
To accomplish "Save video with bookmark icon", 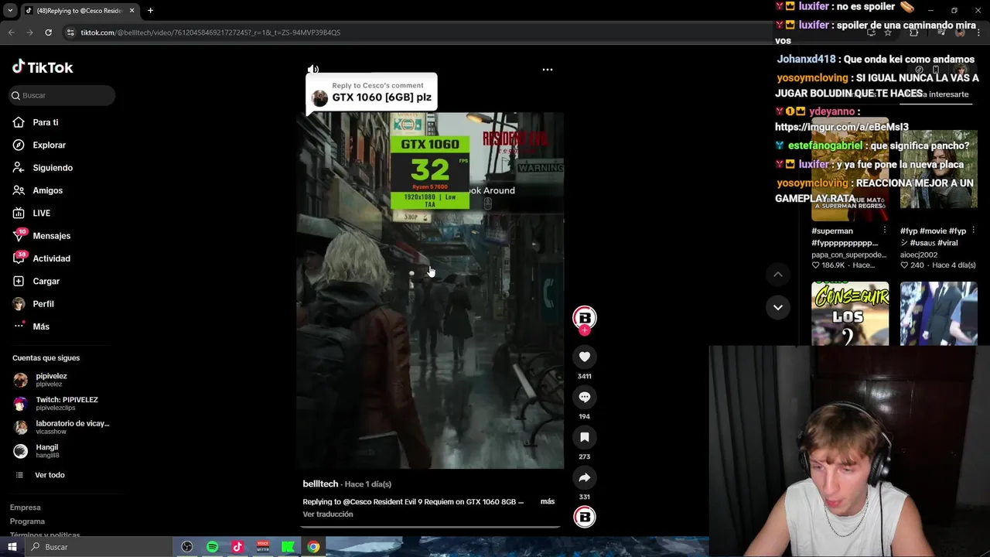I will 585,437.
